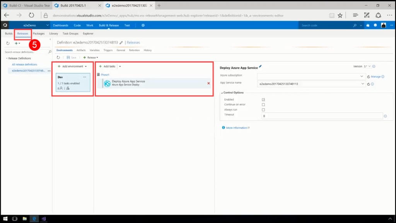Open the user profile avatar
The image size is (396, 223).
click(383, 25)
